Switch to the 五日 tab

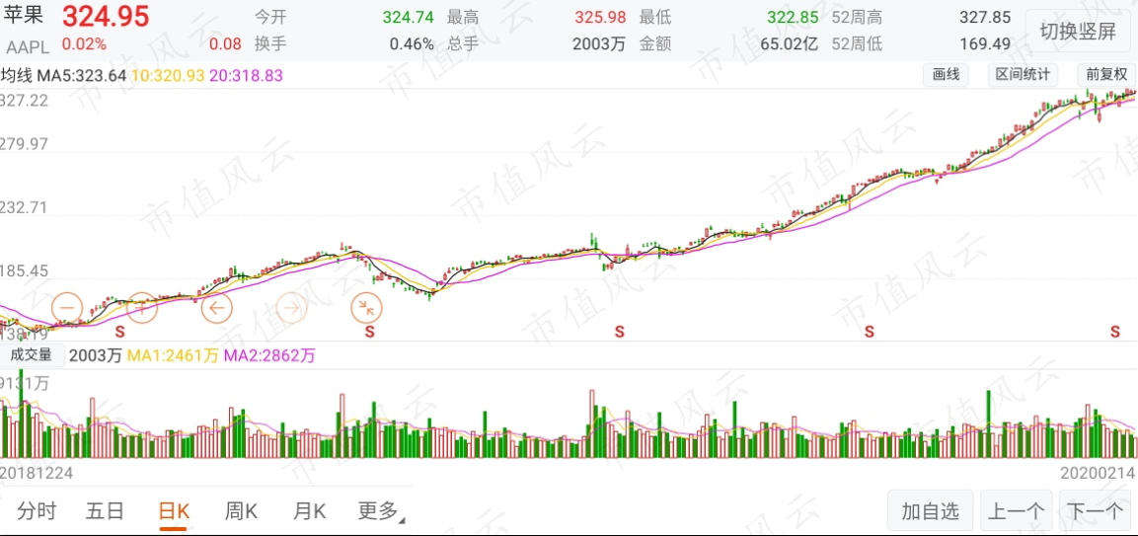click(x=105, y=511)
